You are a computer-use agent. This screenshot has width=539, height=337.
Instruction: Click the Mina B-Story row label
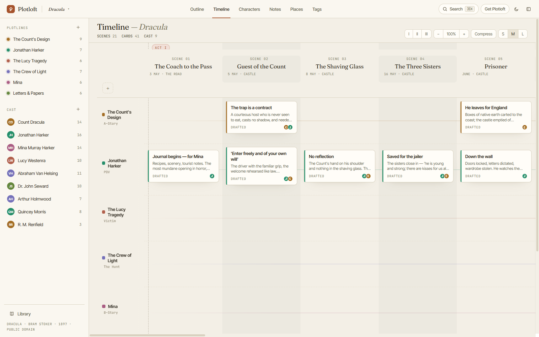click(113, 306)
